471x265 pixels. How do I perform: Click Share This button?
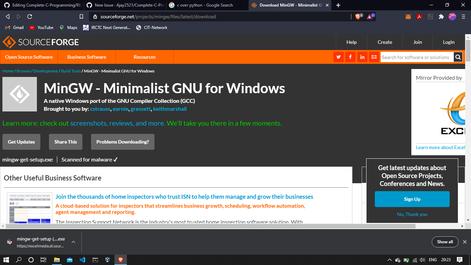(66, 142)
